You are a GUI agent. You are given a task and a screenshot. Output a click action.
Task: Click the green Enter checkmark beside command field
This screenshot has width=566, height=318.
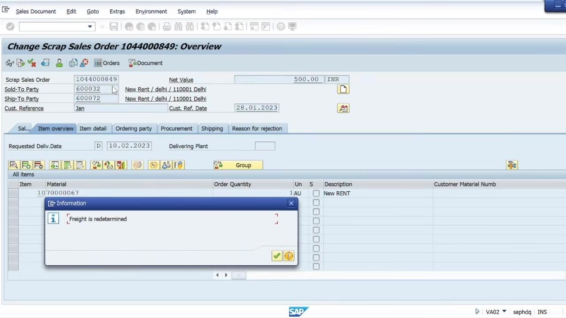pyautogui.click(x=10, y=27)
